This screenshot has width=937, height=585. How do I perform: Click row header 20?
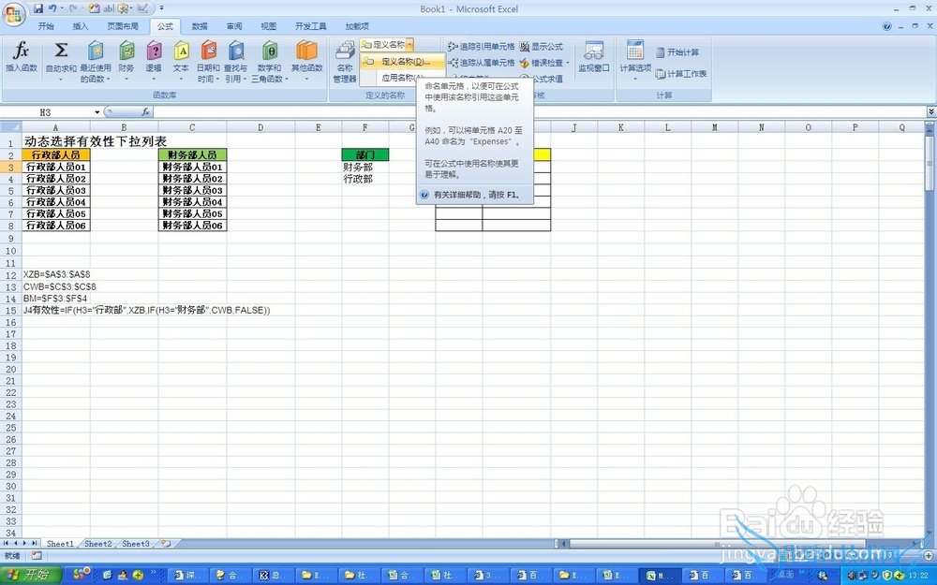coord(10,369)
